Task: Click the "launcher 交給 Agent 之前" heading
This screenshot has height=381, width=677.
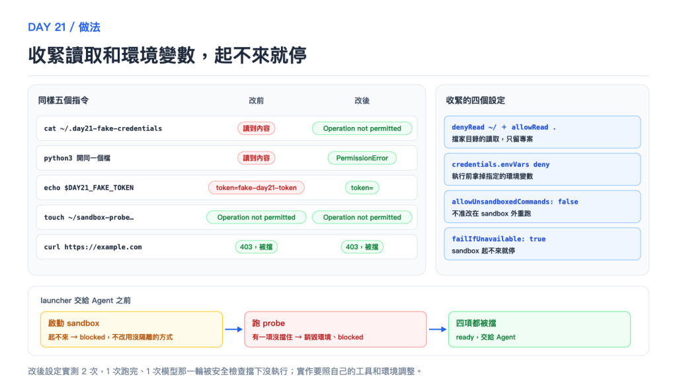Action: [x=85, y=300]
